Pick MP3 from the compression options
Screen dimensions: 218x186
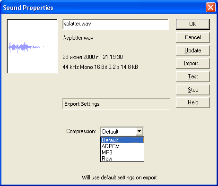pyautogui.click(x=122, y=152)
